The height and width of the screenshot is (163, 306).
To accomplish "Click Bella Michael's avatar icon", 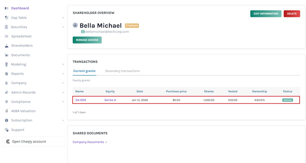I will [75, 25].
